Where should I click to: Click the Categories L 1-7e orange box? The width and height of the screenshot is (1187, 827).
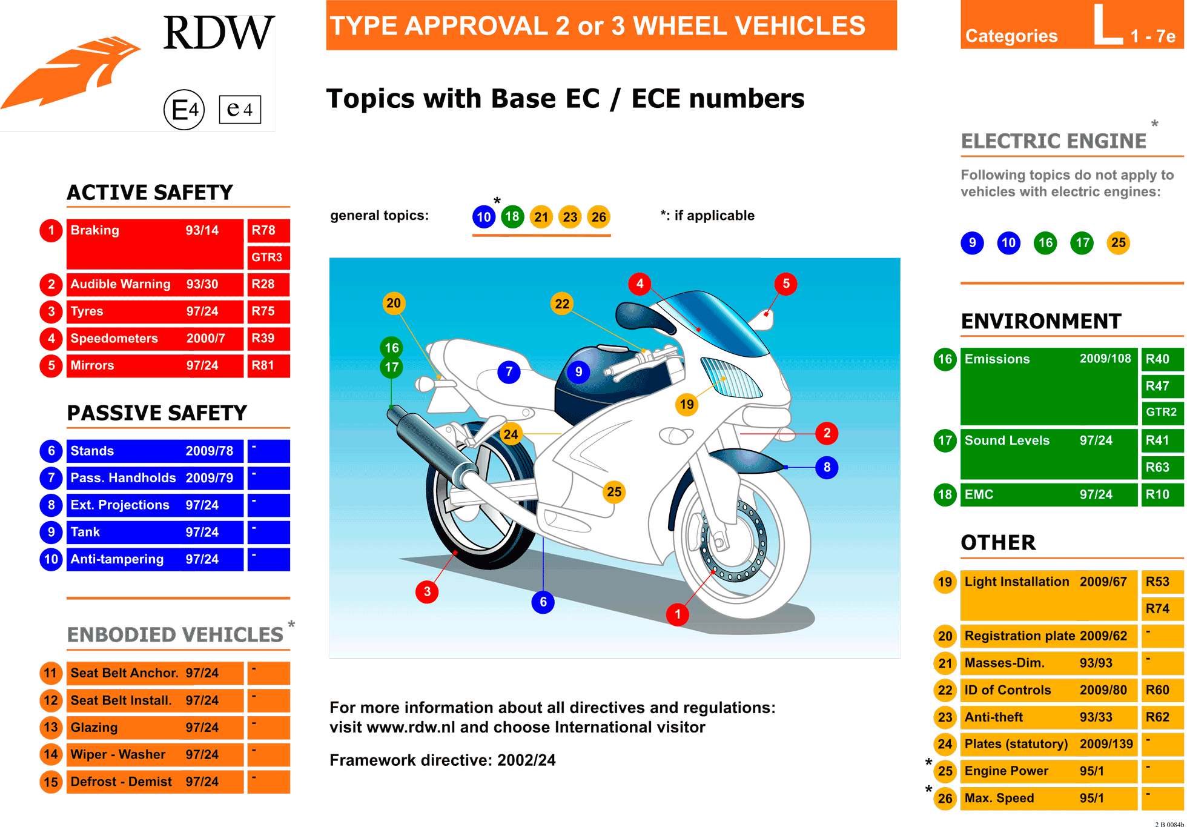click(x=1071, y=25)
